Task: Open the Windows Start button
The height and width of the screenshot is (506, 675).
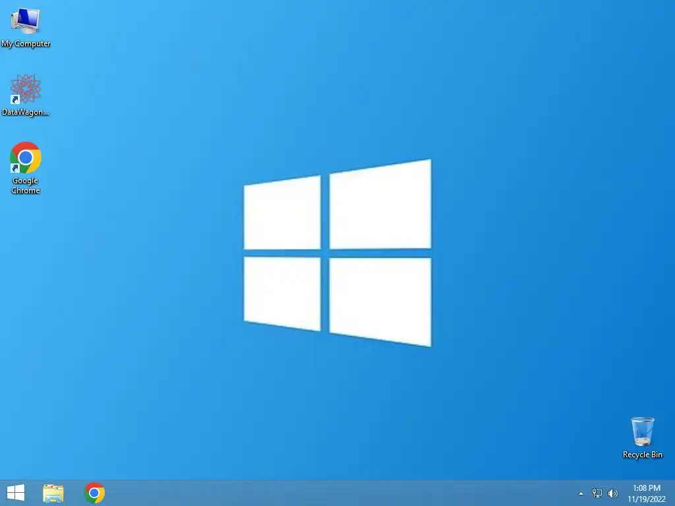Action: [16, 493]
